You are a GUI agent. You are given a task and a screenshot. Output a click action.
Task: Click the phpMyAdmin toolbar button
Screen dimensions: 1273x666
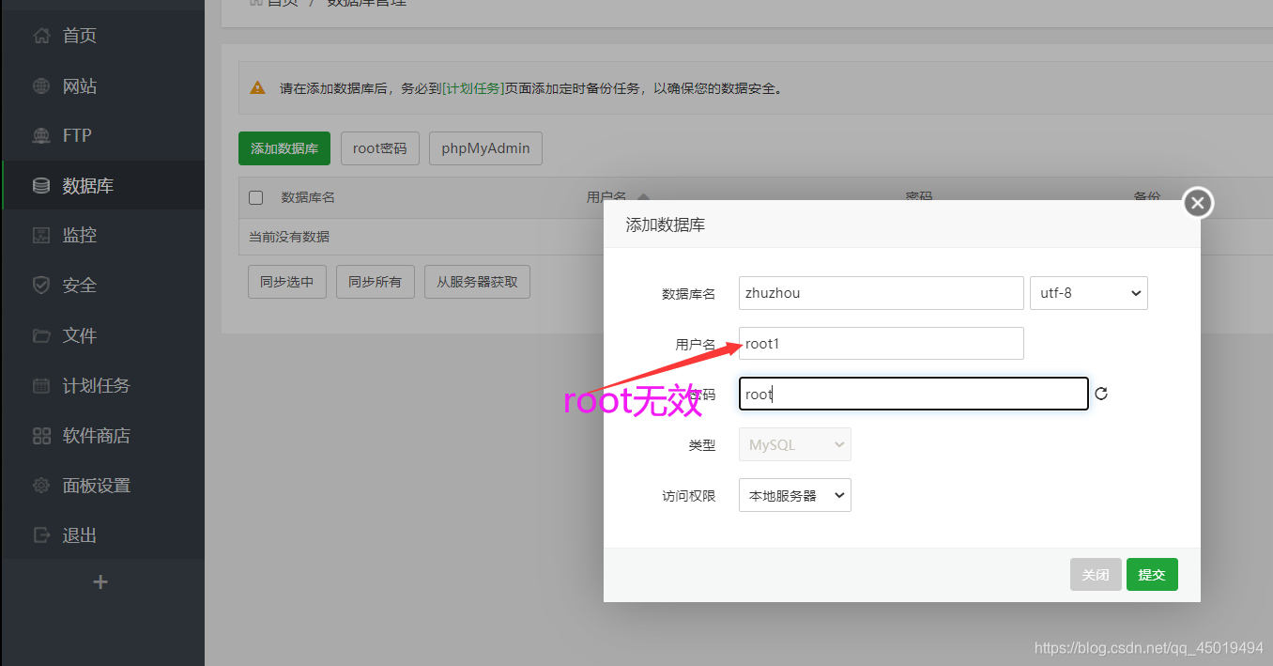click(x=485, y=147)
